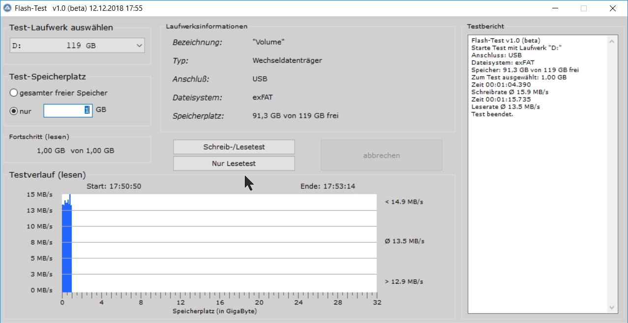Image resolution: width=628 pixels, height=323 pixels.
Task: Click the Testbericht scrollbar down arrow
Action: 612,307
